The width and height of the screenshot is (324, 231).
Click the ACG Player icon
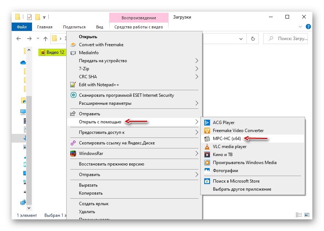point(207,123)
